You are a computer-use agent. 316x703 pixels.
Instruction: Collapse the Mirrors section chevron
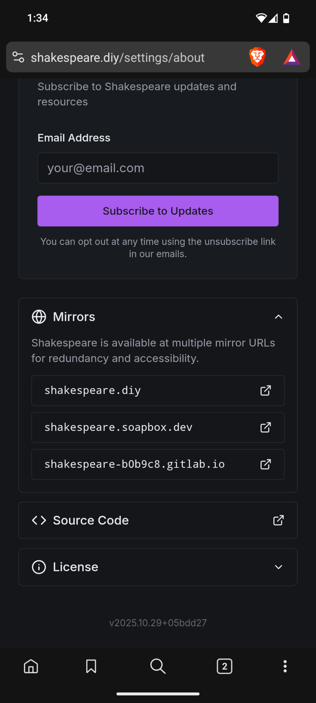[278, 317]
